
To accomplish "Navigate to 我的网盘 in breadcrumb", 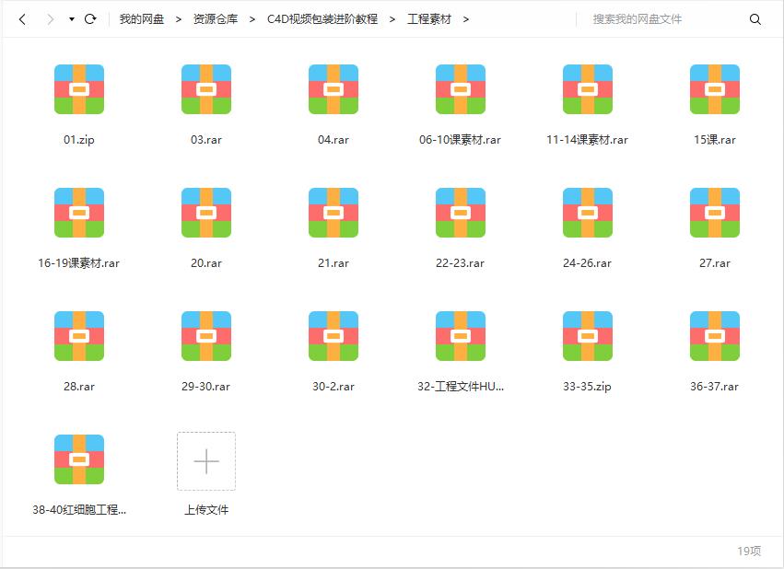I will click(142, 19).
